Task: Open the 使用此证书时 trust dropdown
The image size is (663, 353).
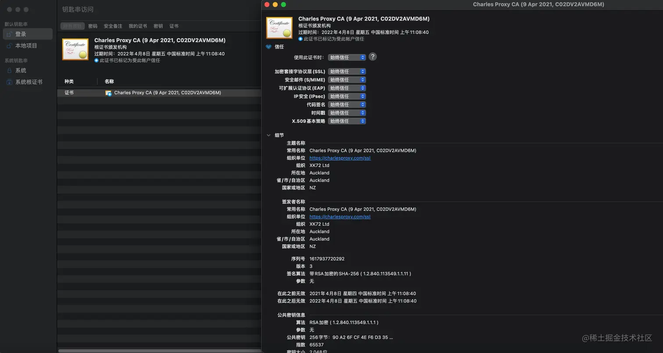Action: pos(346,57)
